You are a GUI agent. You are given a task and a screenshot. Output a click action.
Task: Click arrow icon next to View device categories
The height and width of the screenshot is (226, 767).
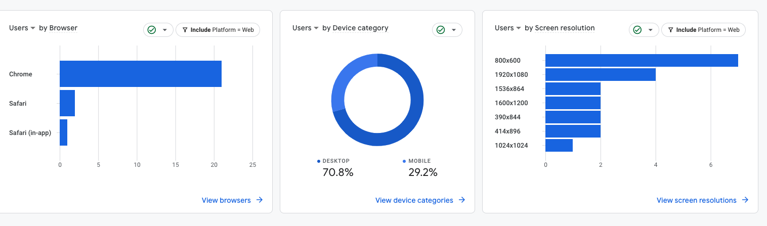tap(462, 200)
